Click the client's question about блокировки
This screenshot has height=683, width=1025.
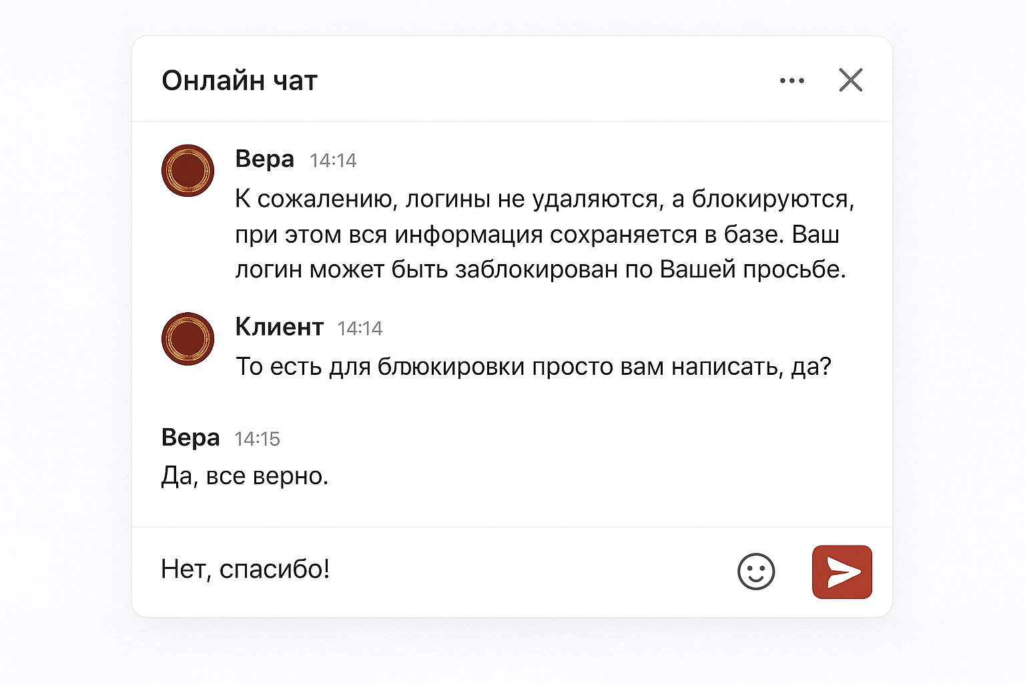[x=533, y=367]
